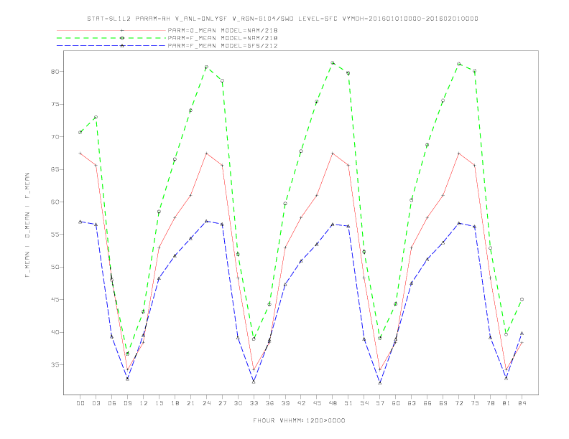Click green NAM circle marker at forecast hour 48
Viewport: 569px width, 439px height.
tap(333, 62)
